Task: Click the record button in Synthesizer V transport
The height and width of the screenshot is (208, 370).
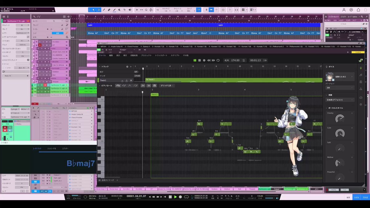Action: pyautogui.click(x=204, y=60)
